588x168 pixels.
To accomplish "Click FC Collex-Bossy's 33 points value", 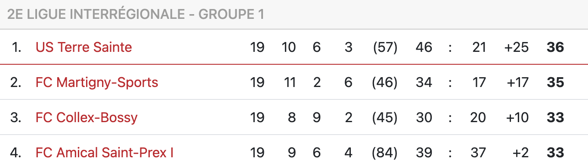I will (x=555, y=117).
